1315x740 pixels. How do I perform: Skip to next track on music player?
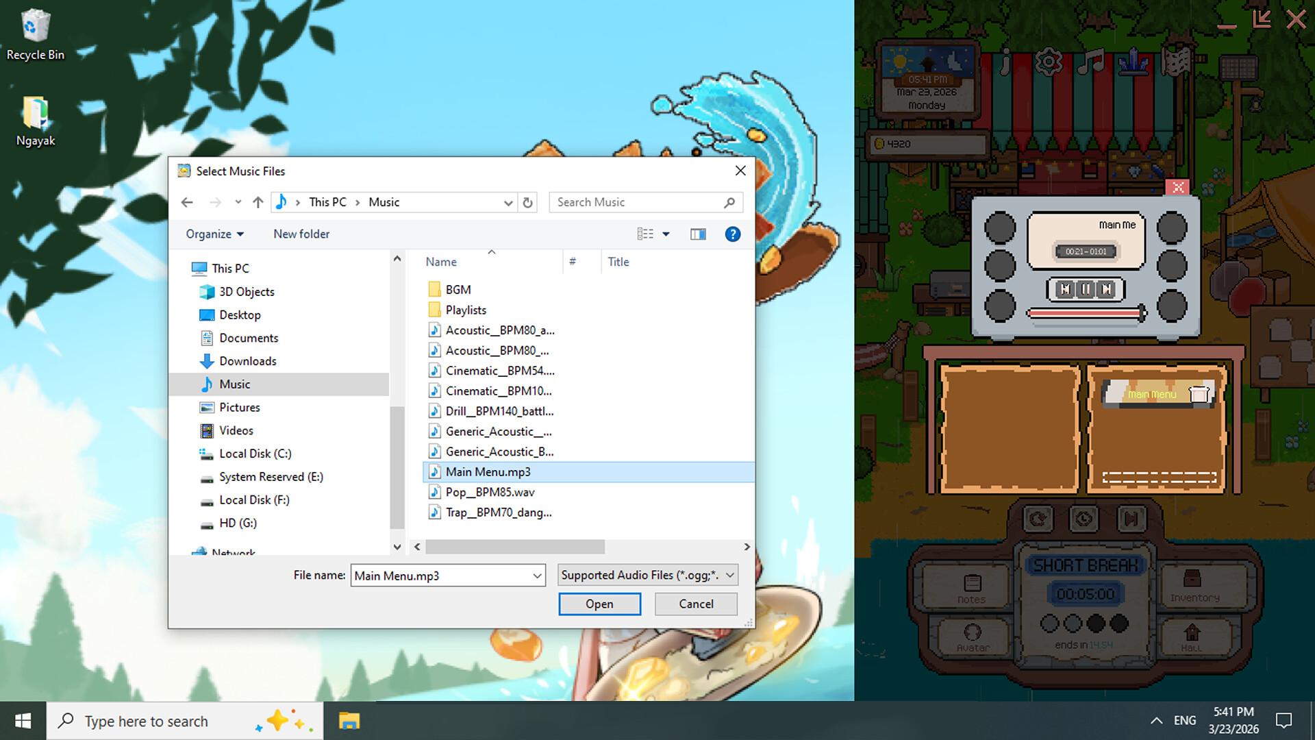(1106, 289)
